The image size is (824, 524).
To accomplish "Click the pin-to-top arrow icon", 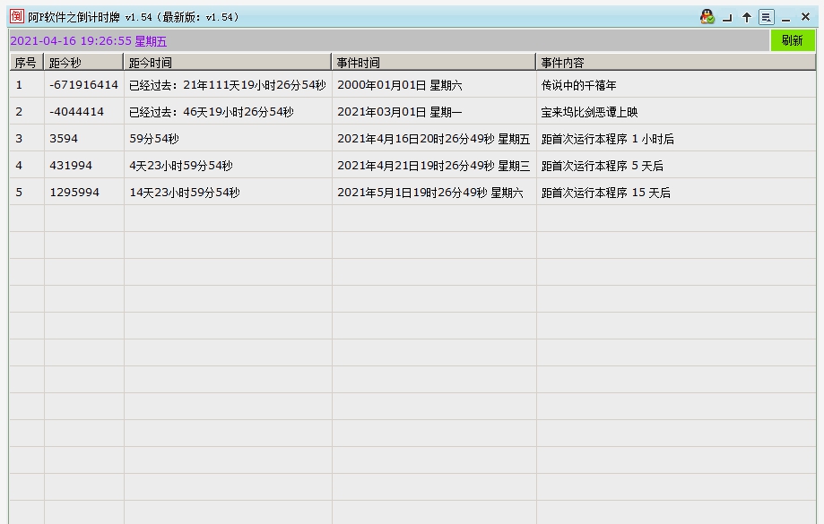I will point(747,15).
